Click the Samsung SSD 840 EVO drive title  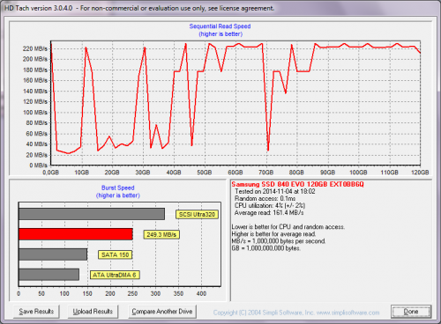pyautogui.click(x=297, y=184)
